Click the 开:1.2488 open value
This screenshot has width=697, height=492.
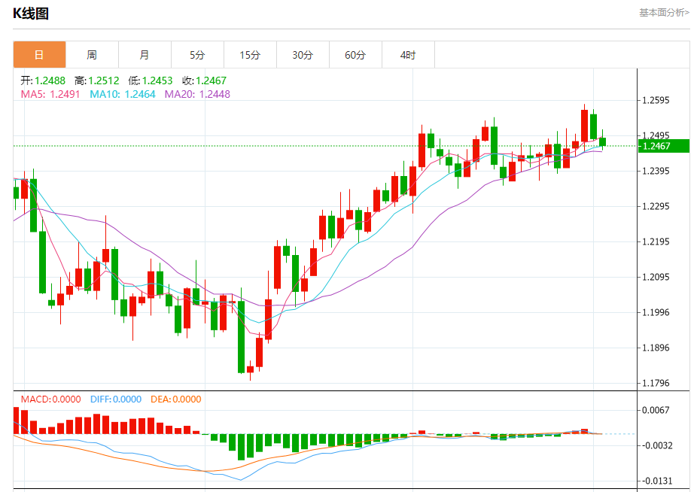click(x=43, y=80)
